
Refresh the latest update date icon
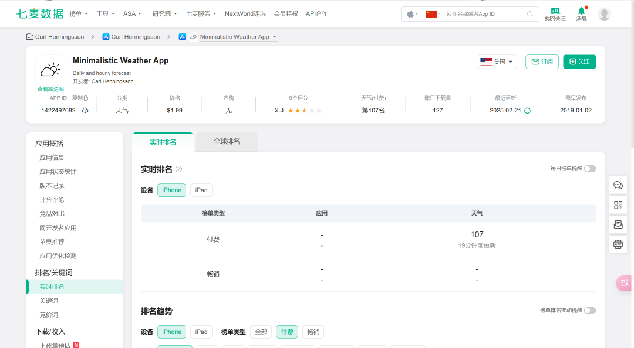527,111
